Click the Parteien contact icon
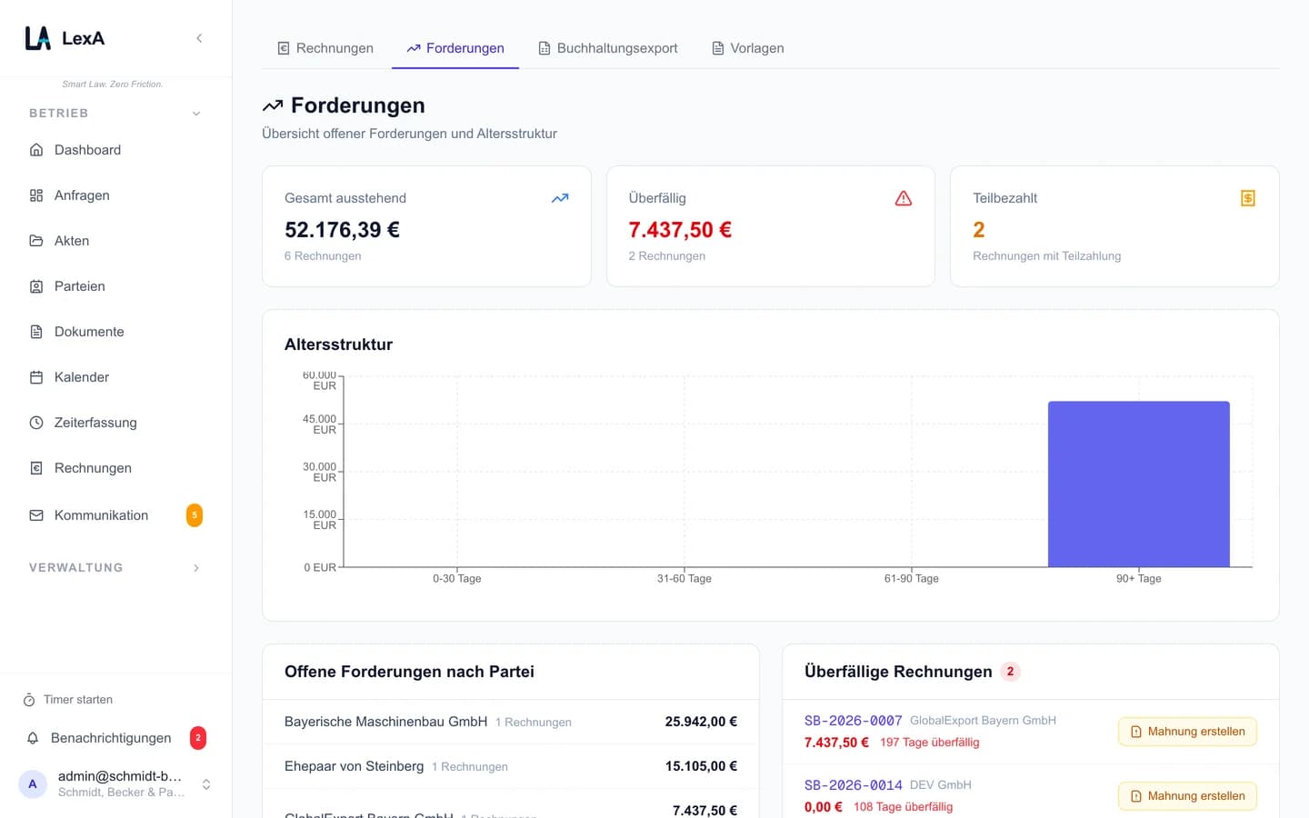This screenshot has width=1309, height=818. 36,286
